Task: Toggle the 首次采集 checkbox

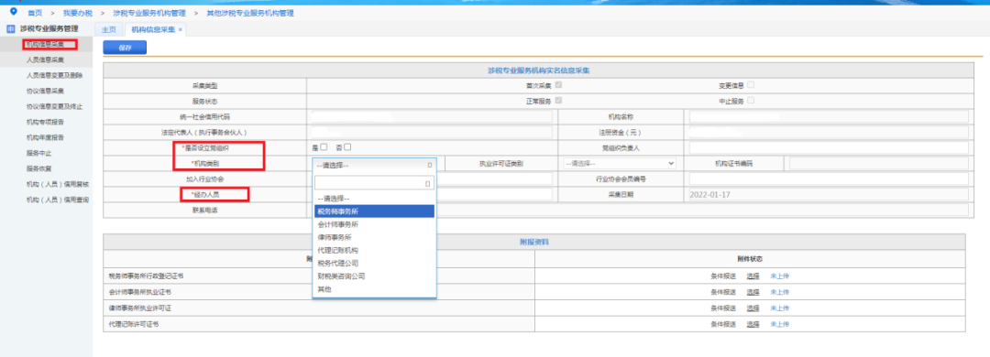Action: (x=559, y=85)
